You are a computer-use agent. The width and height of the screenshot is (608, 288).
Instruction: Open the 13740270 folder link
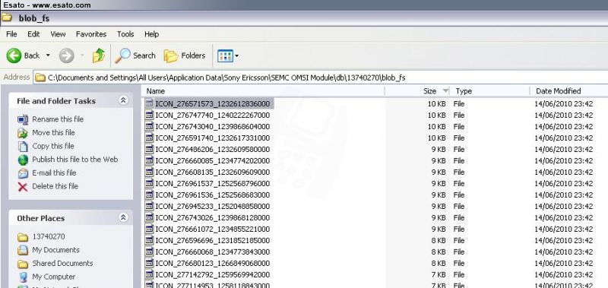(49, 236)
